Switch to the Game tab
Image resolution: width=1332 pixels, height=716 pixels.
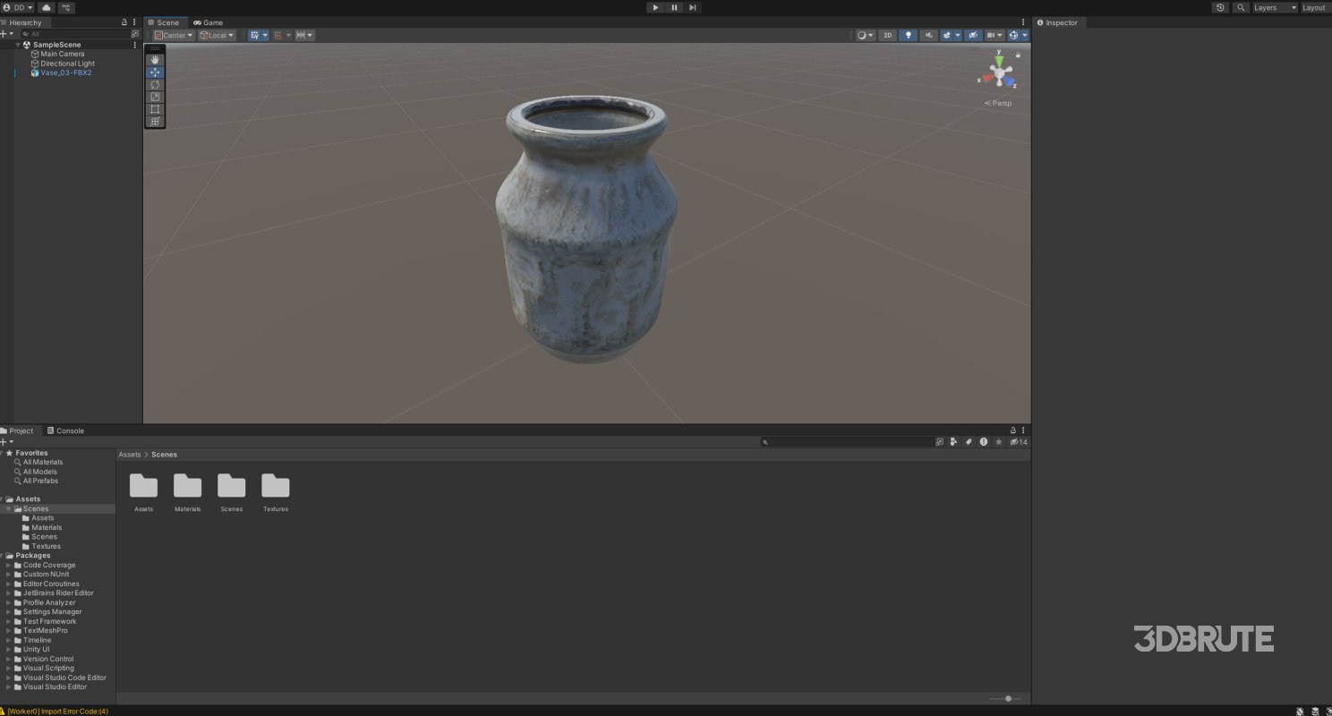pyautogui.click(x=208, y=22)
